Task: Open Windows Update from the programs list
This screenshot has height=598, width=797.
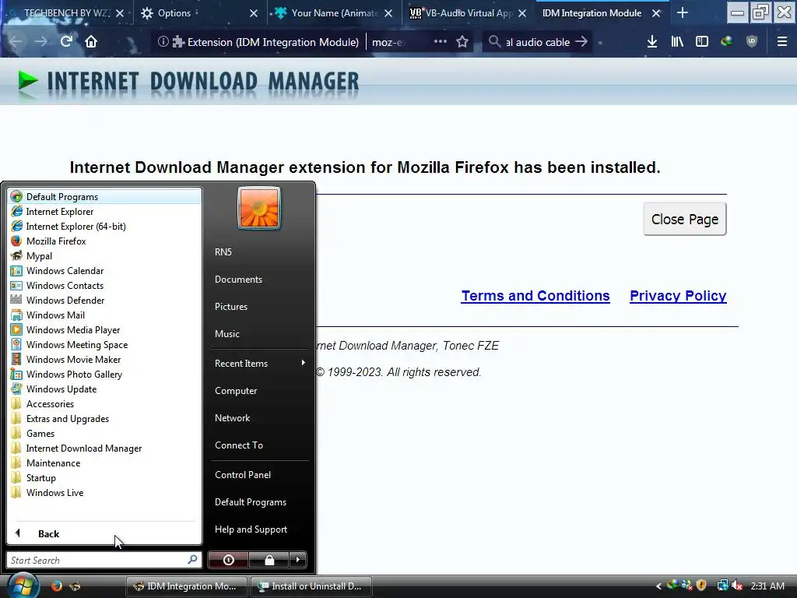Action: point(105,389)
